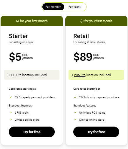This screenshot has height=149, width=128.
Task: Click the 1 POS Lite location included box
Action: 32,75
